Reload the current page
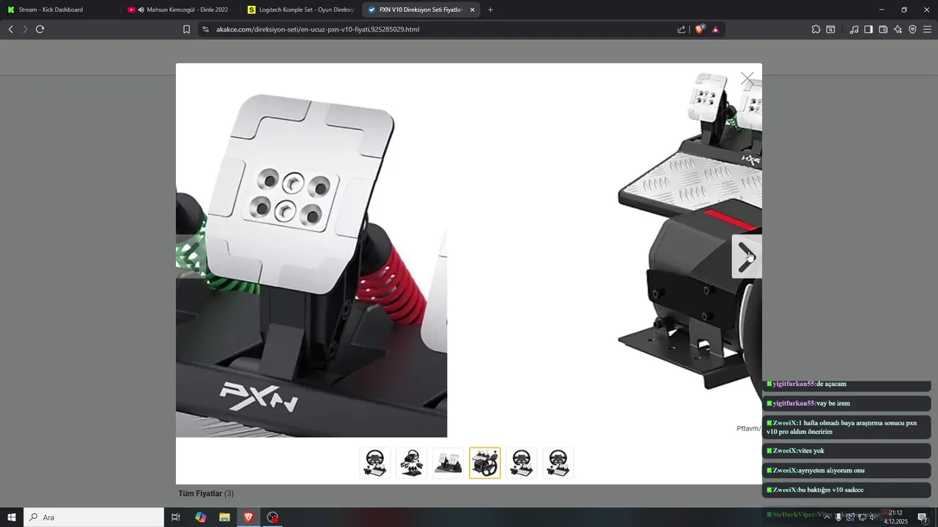Viewport: 938px width, 527px height. [x=40, y=29]
